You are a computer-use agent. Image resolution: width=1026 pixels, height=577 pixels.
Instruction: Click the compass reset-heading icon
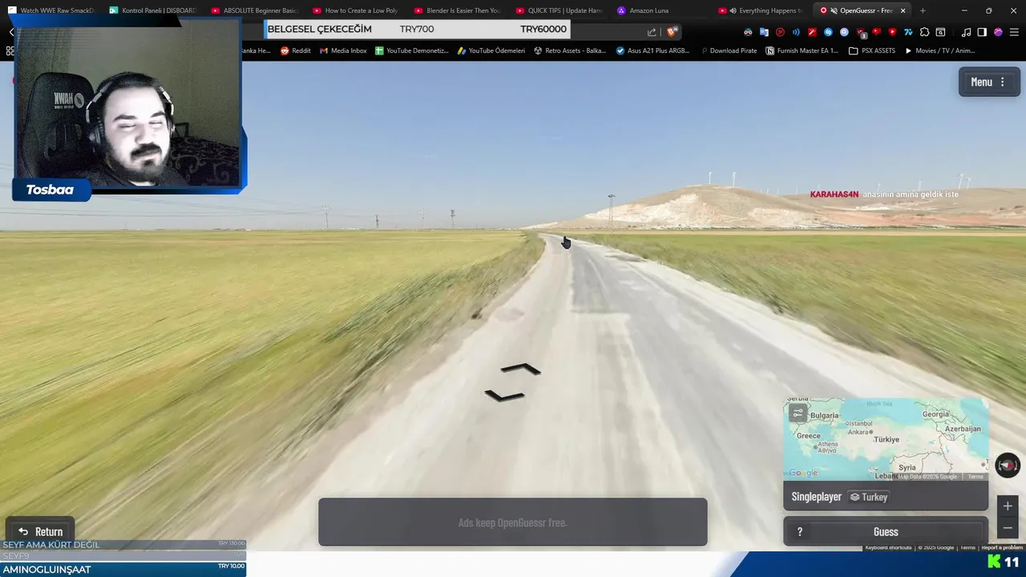click(1008, 466)
